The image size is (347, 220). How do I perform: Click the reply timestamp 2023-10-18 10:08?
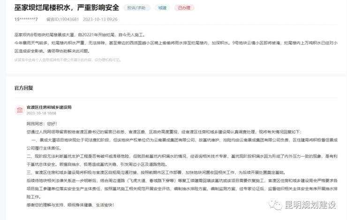point(41,113)
